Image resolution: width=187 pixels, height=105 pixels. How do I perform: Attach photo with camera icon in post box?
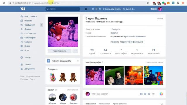click(141, 94)
